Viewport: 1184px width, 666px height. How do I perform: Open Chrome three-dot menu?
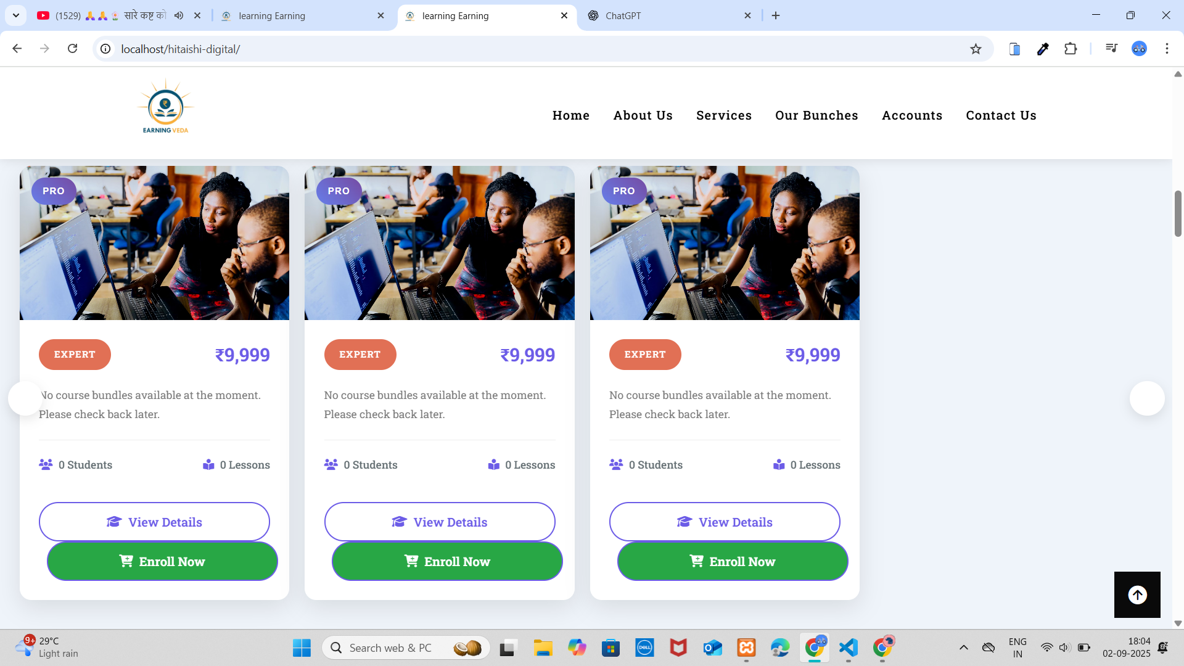click(1167, 49)
